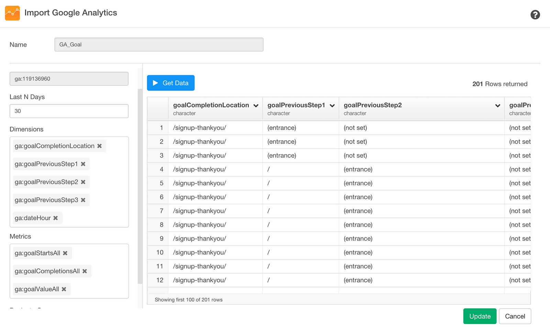Click the 201 Rows returned text
This screenshot has width=550, height=327.
click(499, 84)
